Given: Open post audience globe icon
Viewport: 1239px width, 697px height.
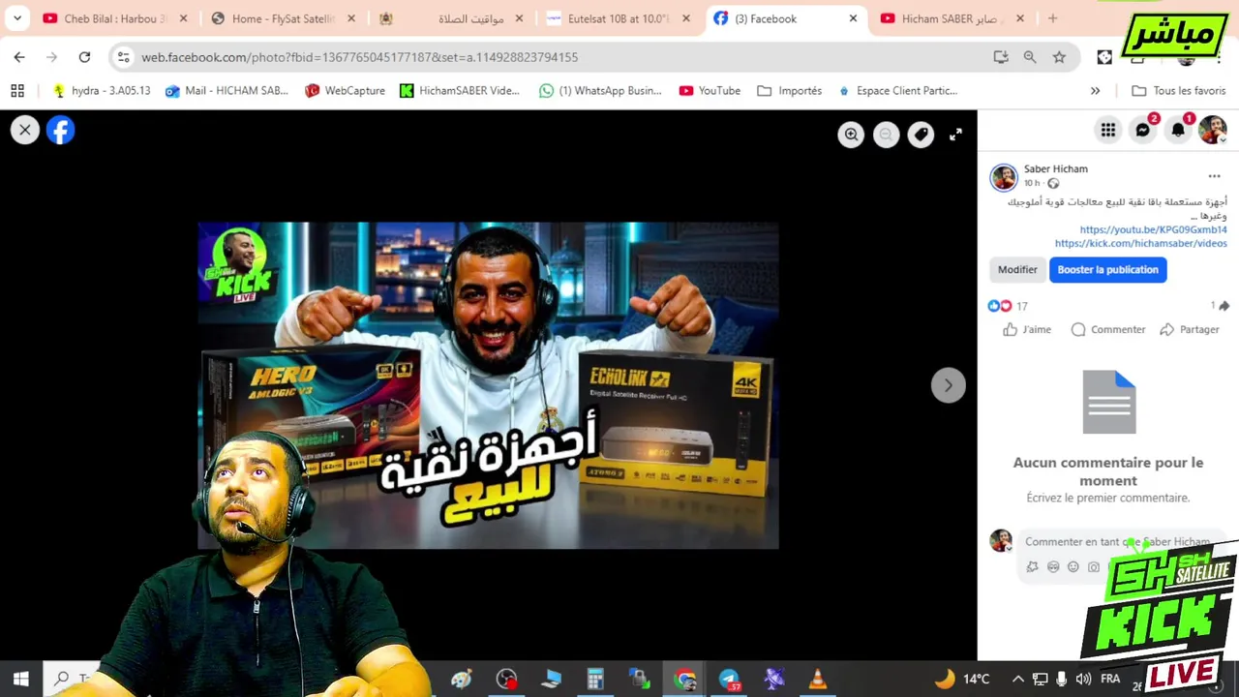Looking at the screenshot, I should click(1053, 183).
